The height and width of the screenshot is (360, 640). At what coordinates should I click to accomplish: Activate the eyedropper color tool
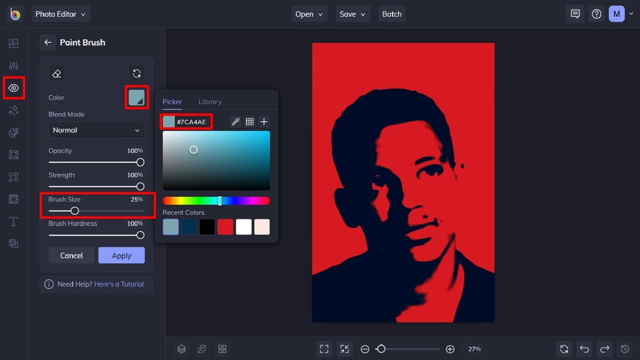[x=235, y=122]
